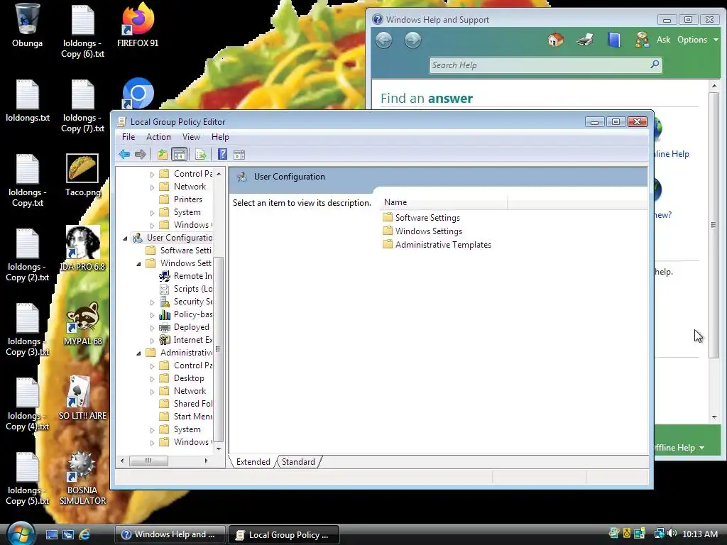Click the Export List toolbar icon

point(200,154)
